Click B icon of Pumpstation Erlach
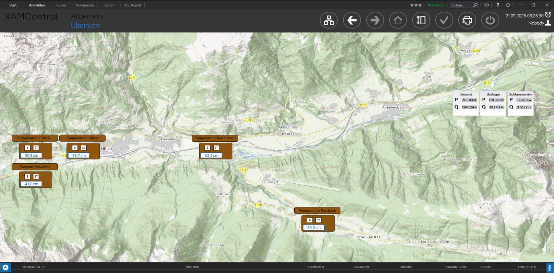Screen dimensions: 554x273 28,148
